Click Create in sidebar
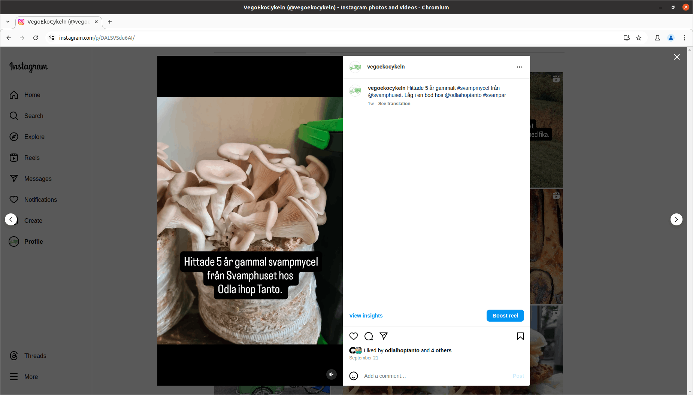Image resolution: width=693 pixels, height=395 pixels. [33, 221]
